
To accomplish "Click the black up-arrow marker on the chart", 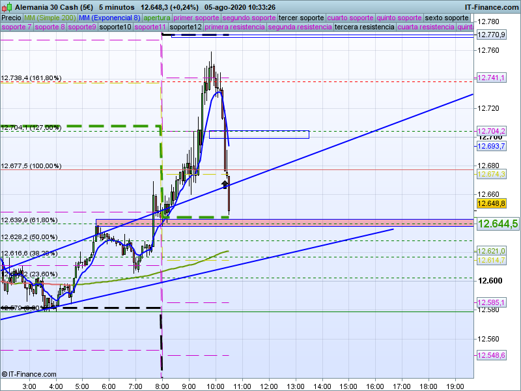I will coord(225,185).
